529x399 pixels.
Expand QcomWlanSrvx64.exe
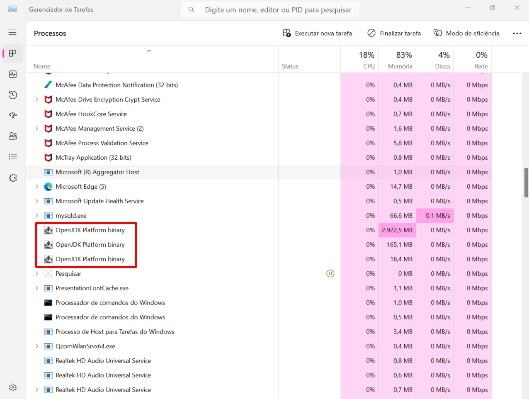pyautogui.click(x=37, y=346)
